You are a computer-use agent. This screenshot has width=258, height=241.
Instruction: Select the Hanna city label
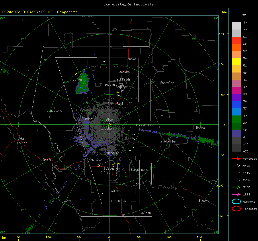pos(200,128)
